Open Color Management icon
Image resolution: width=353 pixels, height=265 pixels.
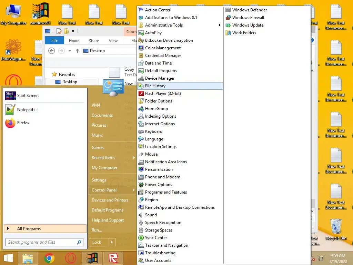[x=141, y=48]
